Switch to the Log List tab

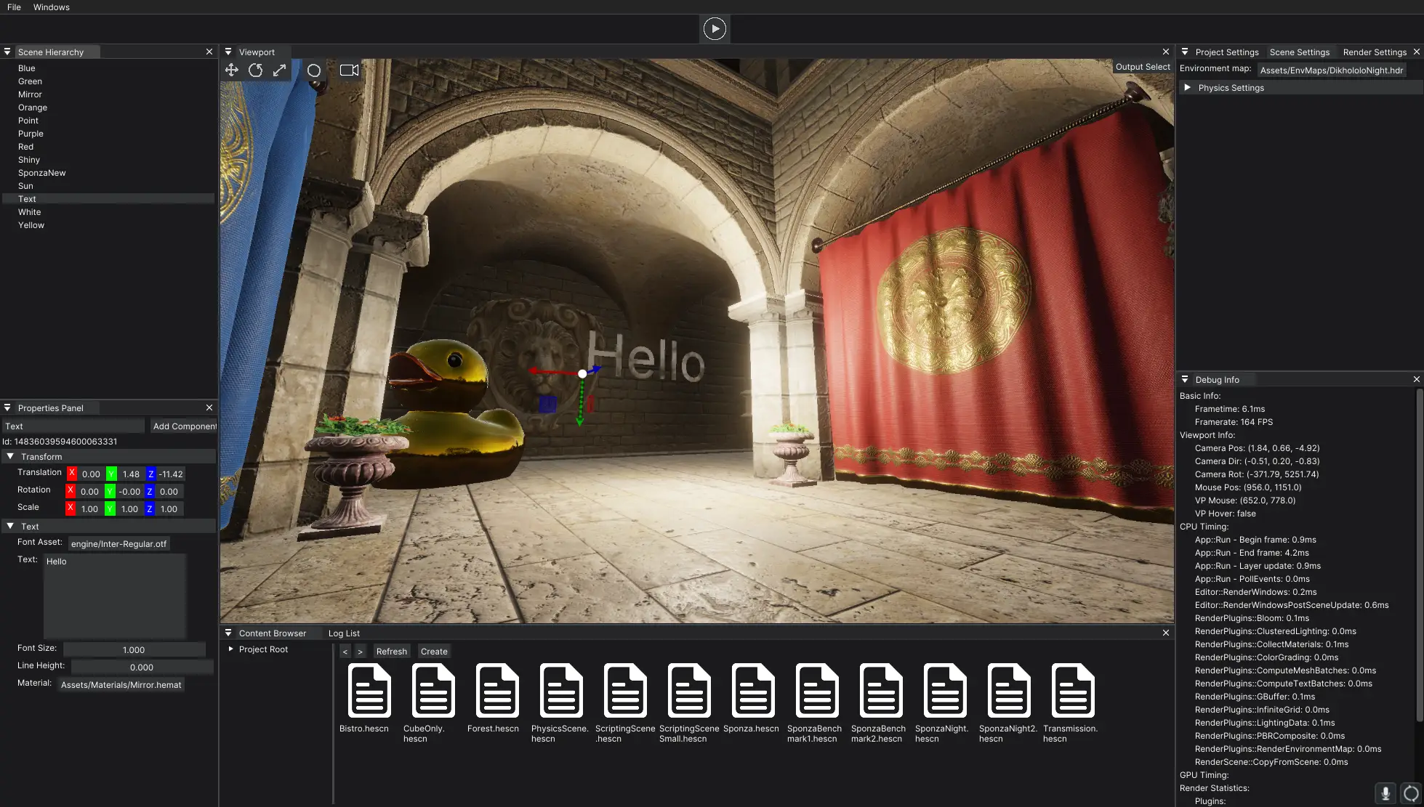click(344, 633)
